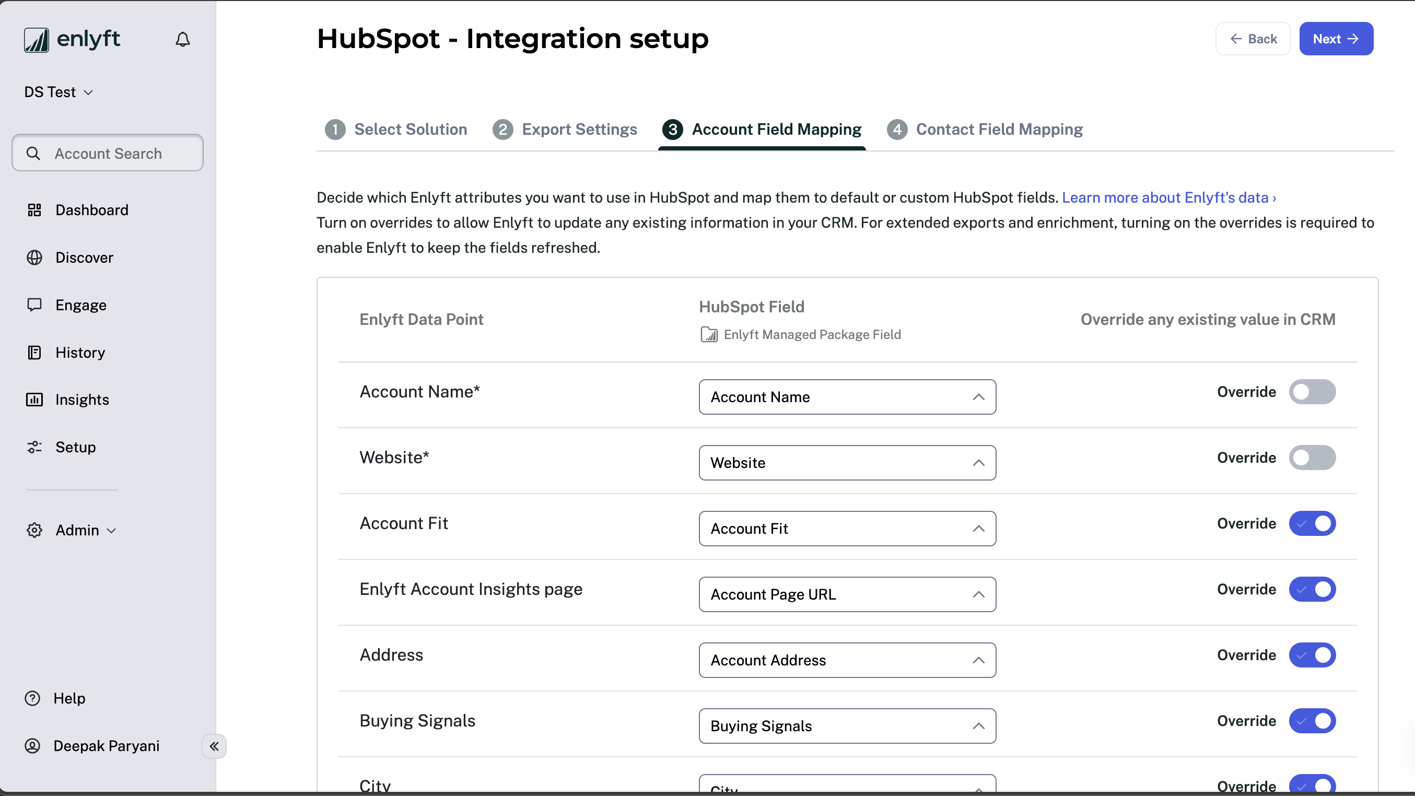Collapse sidebar with double chevron icon

tap(214, 746)
